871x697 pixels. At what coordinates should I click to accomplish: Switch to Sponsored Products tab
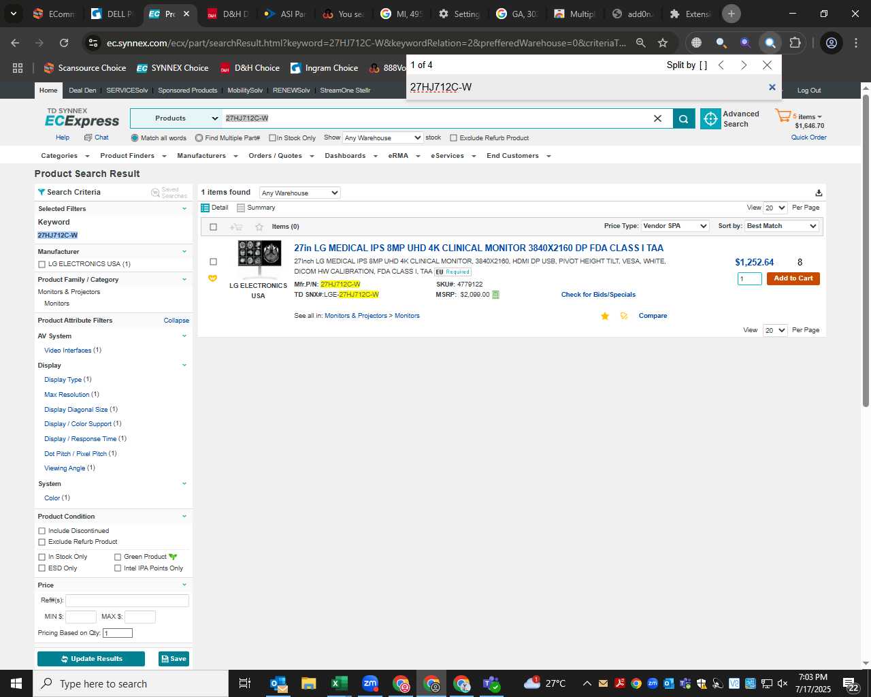(187, 91)
